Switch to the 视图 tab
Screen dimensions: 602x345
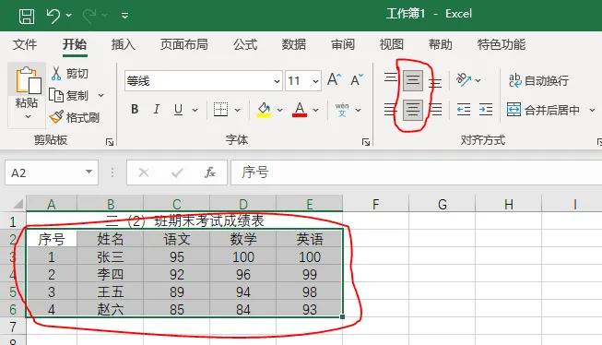pos(392,44)
